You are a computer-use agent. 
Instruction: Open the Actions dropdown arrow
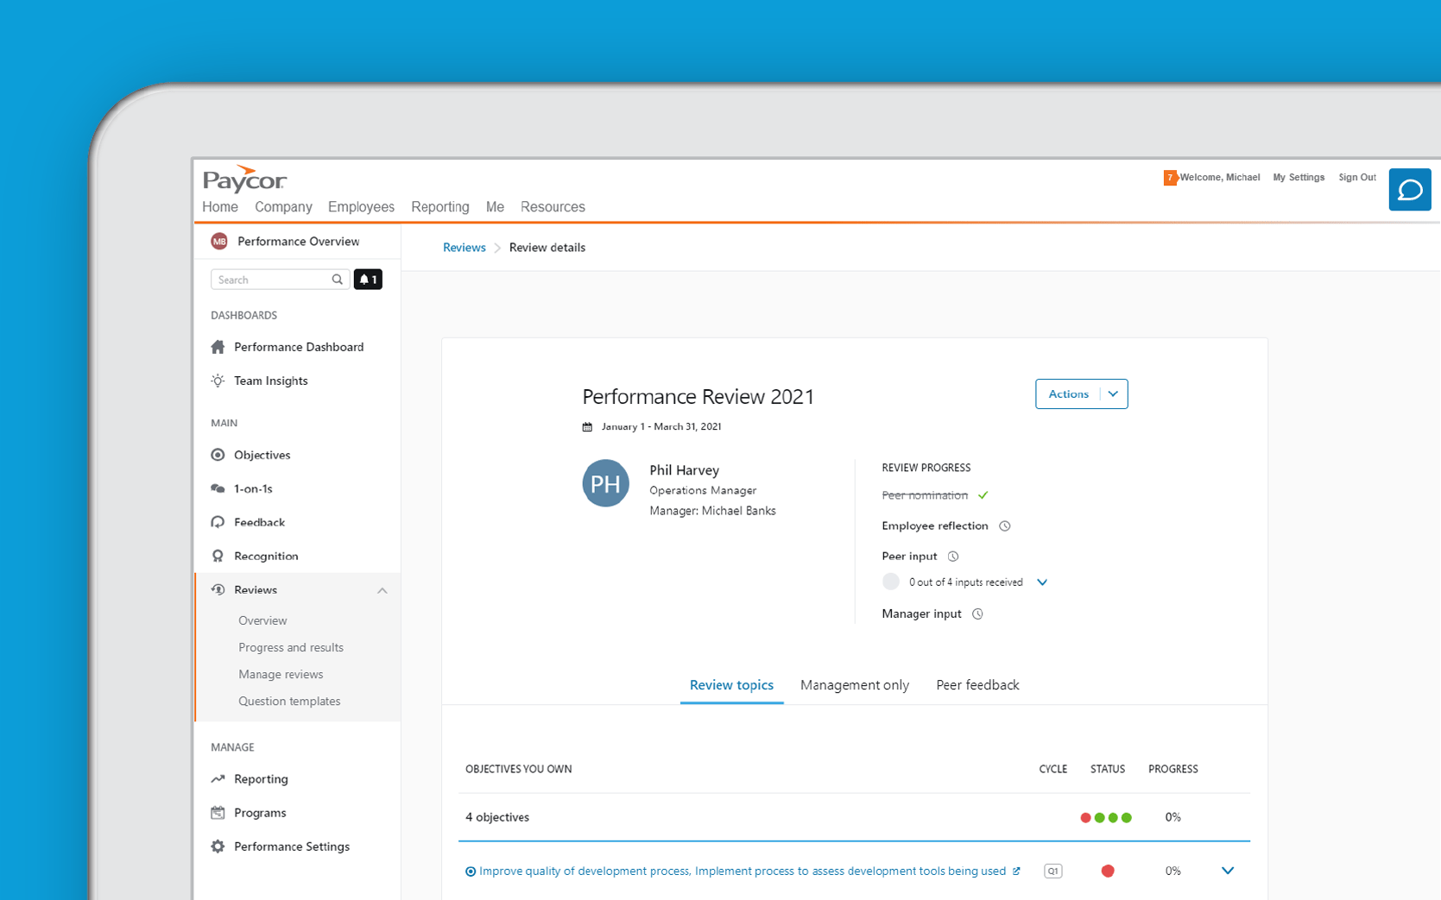pyautogui.click(x=1114, y=394)
